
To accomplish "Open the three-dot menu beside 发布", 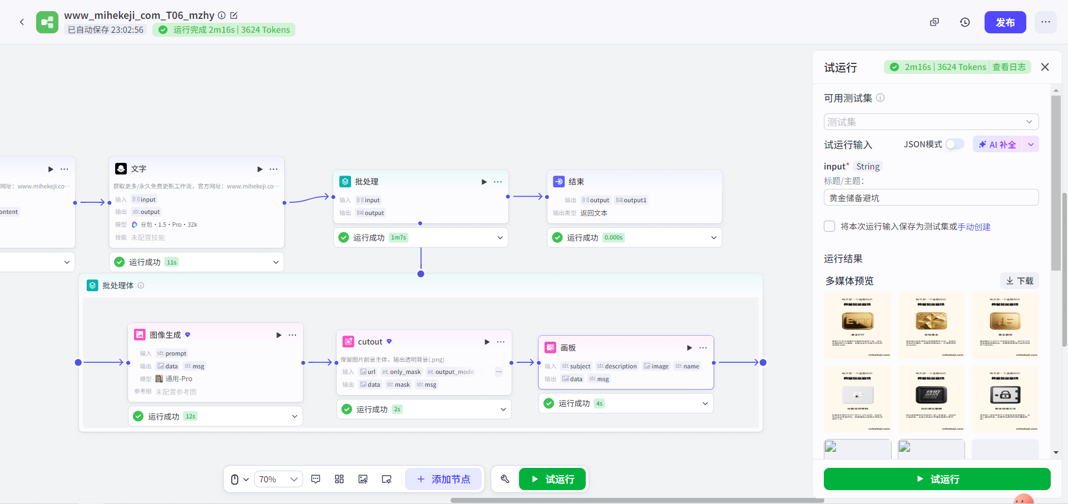I will [x=1046, y=22].
